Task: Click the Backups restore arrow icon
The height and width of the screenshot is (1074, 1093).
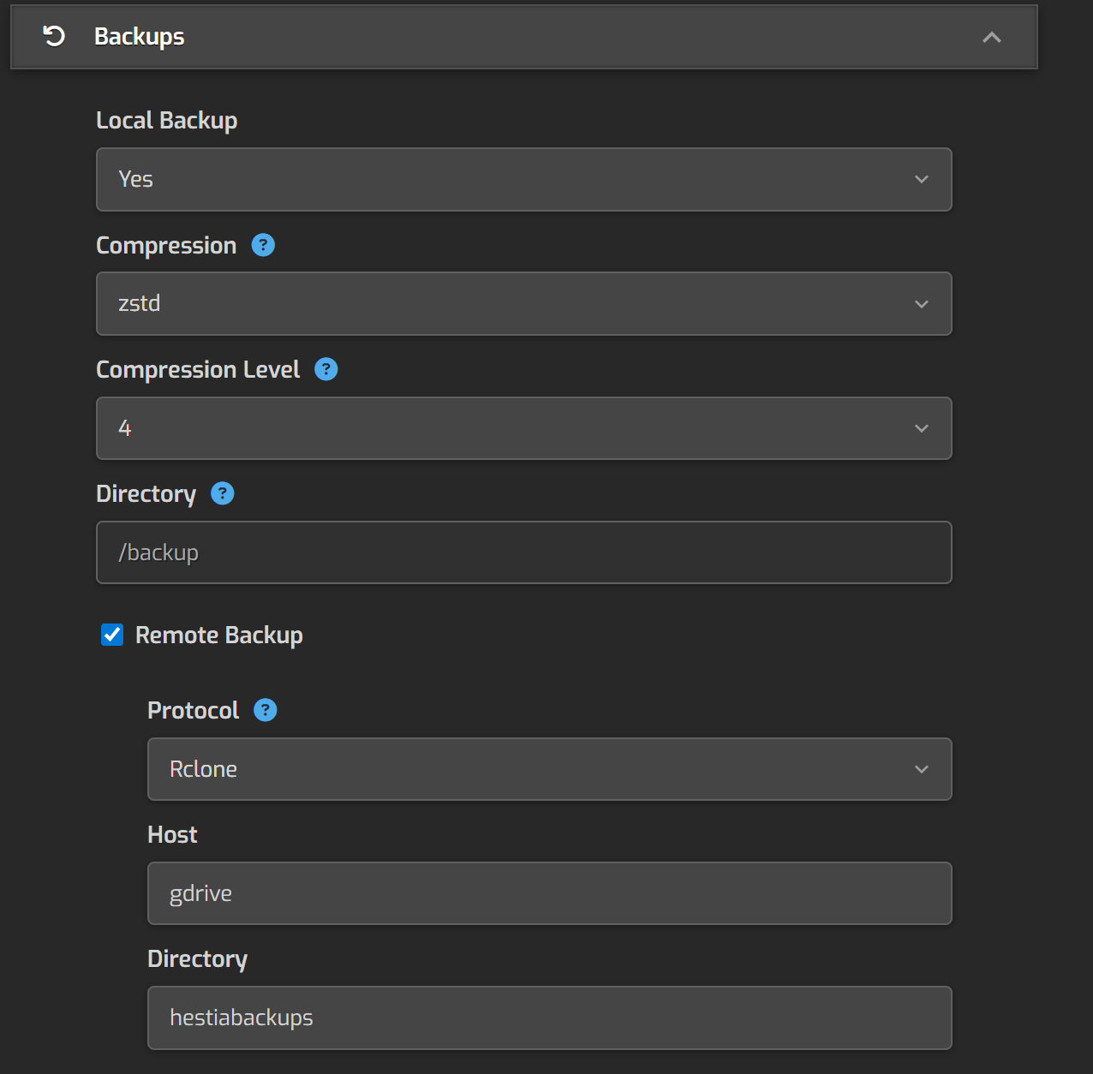Action: [x=54, y=36]
